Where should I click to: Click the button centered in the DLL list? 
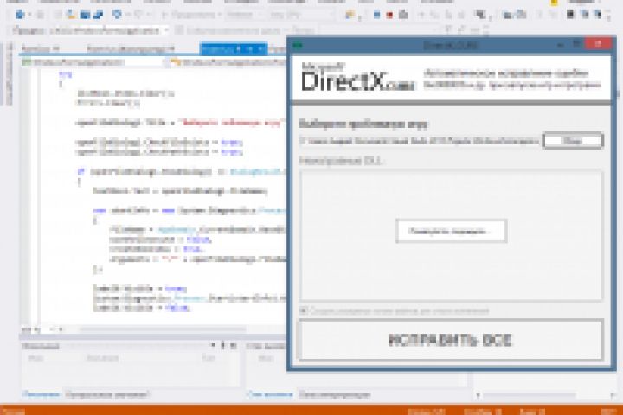pos(451,231)
